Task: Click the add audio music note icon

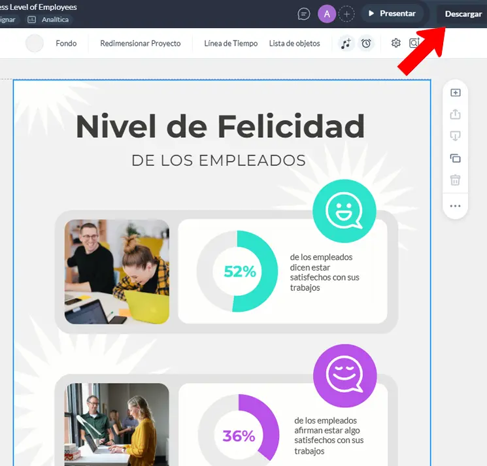Action: (x=346, y=44)
